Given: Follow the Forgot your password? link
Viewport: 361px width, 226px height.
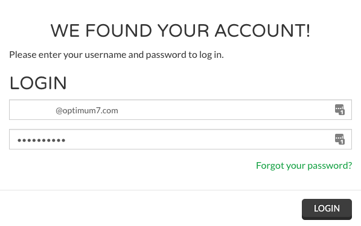Looking at the screenshot, I should pos(304,166).
